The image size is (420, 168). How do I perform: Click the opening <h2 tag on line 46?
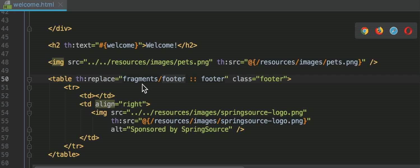(54, 45)
